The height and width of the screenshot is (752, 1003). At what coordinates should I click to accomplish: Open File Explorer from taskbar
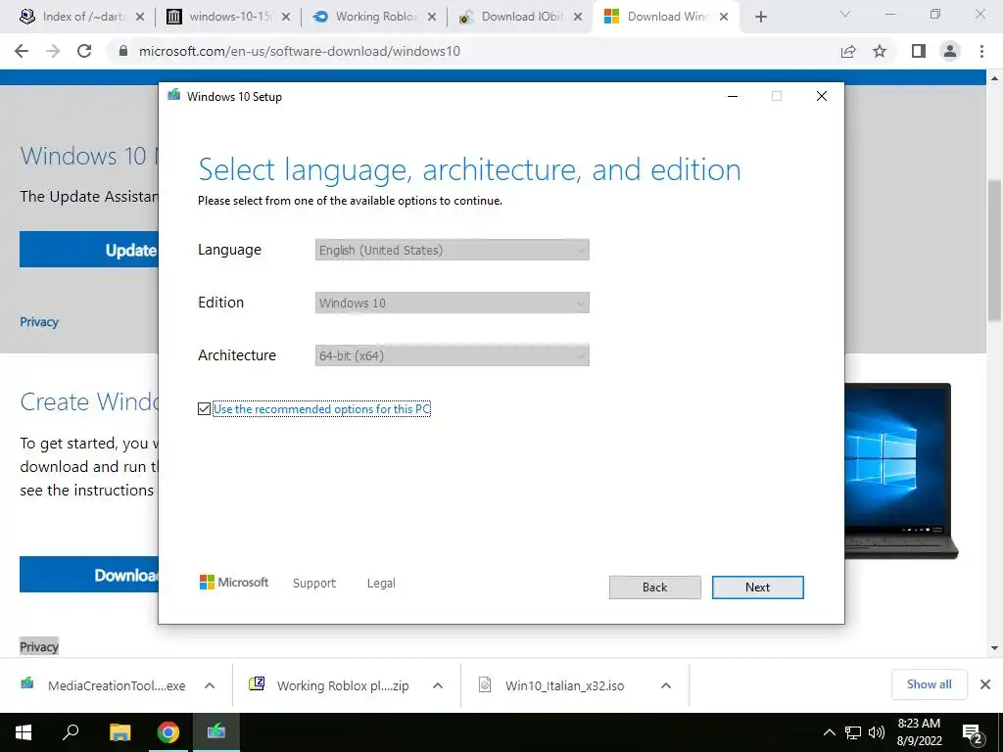tap(119, 732)
